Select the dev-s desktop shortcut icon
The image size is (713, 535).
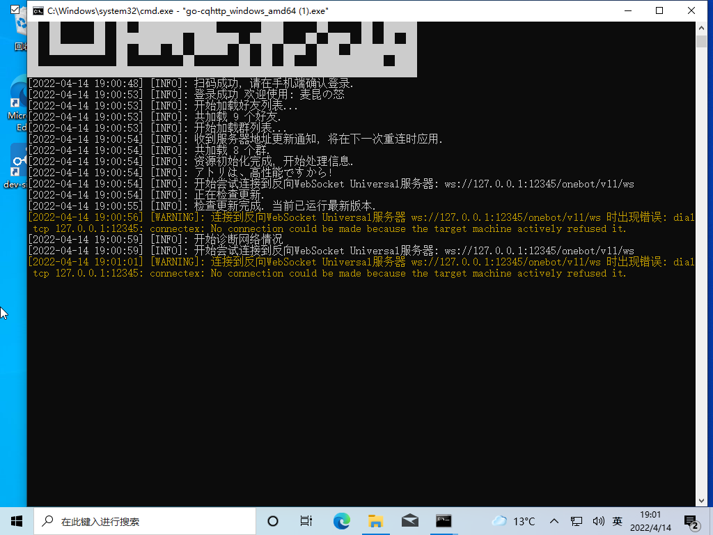coord(17,166)
